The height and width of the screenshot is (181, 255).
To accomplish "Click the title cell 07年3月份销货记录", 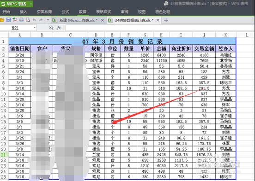I will point(122,41).
